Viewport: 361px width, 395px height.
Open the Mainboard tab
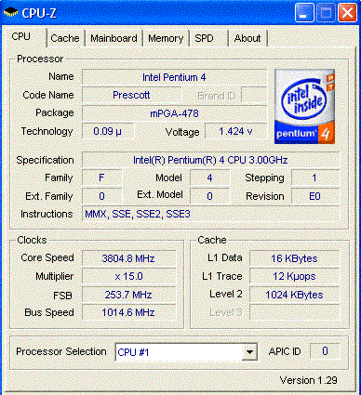(x=114, y=38)
